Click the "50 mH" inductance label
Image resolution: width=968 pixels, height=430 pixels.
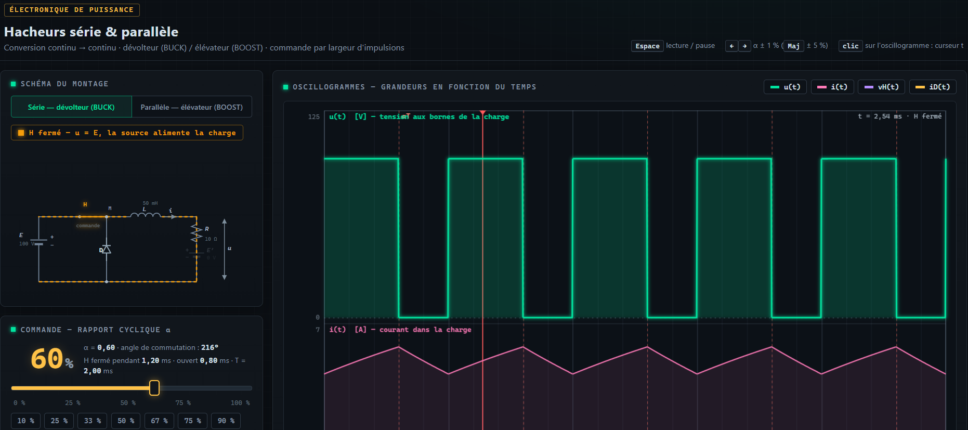150,203
